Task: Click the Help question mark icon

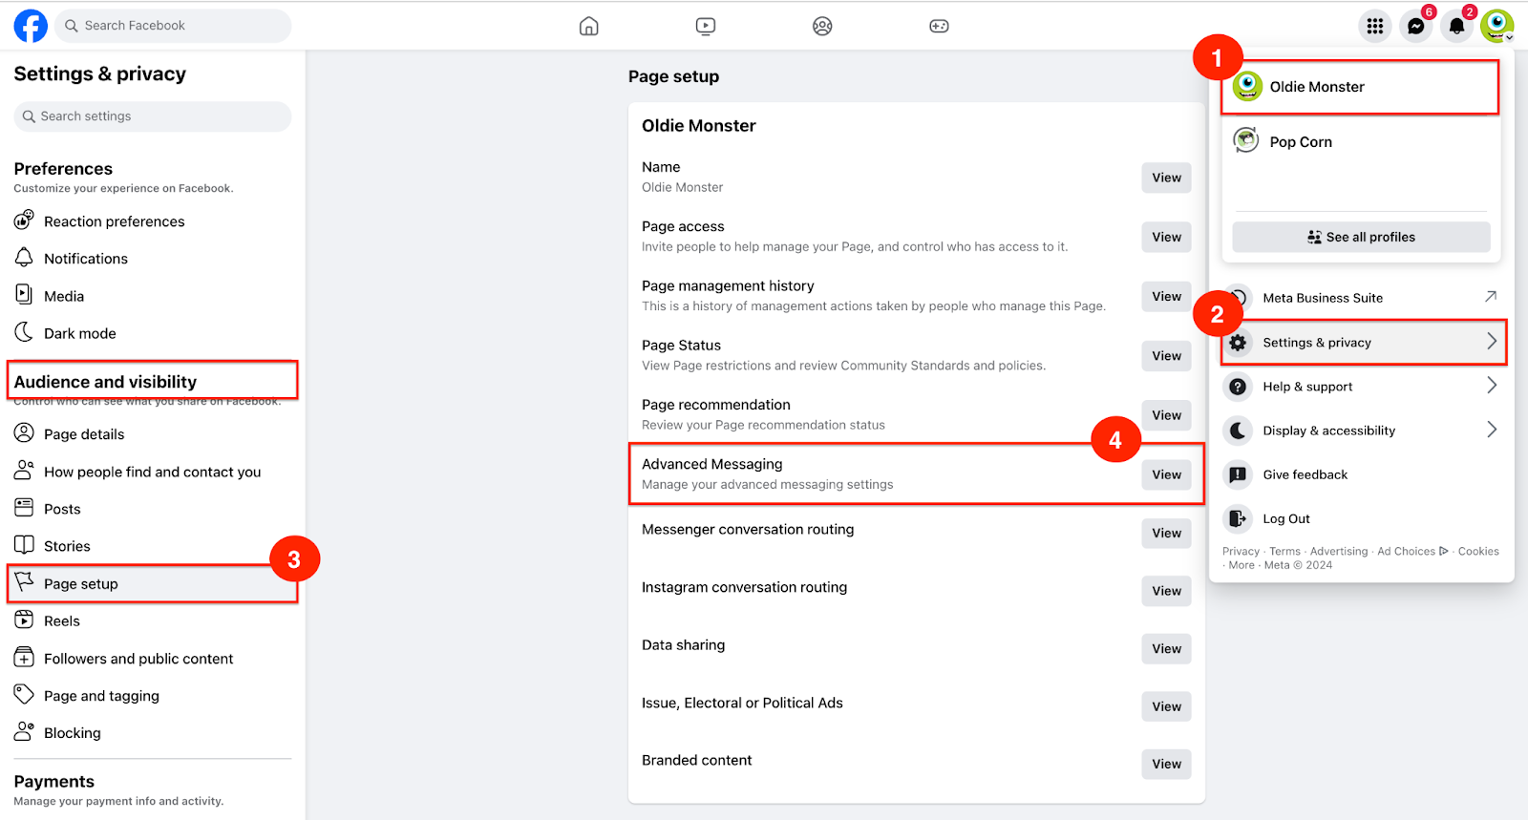Action: [x=1238, y=387]
